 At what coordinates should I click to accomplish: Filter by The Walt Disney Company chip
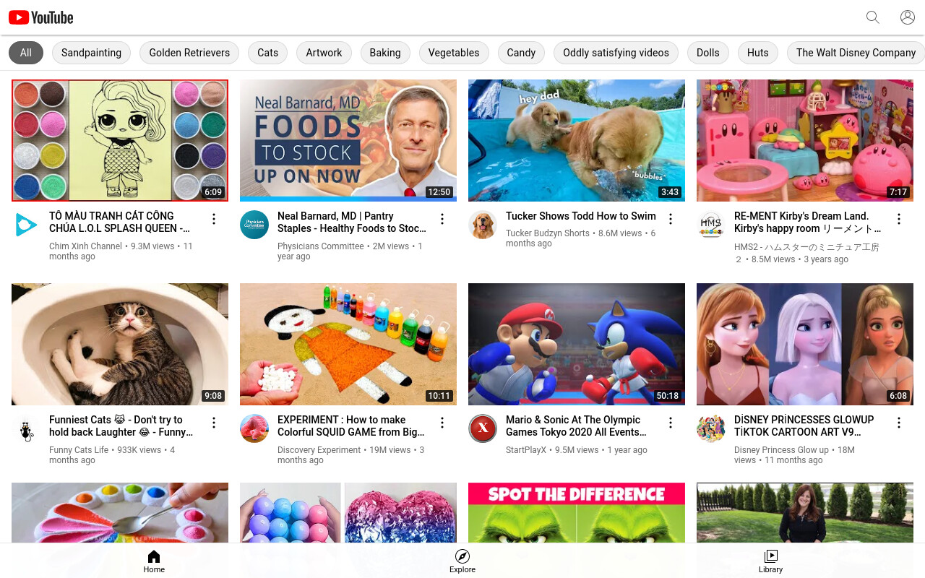856,53
